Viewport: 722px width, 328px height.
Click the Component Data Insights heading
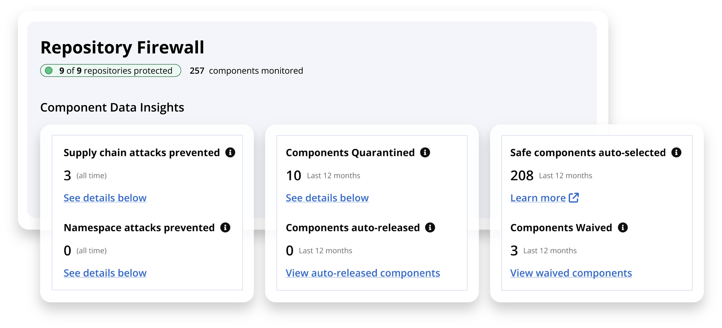[112, 107]
